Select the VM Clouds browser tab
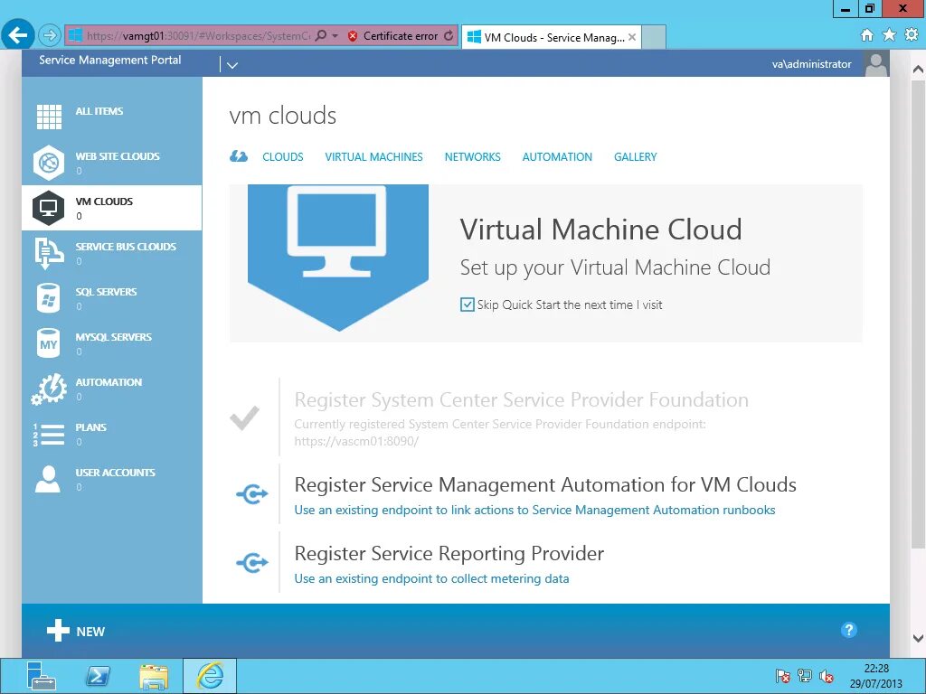The height and width of the screenshot is (694, 926). pos(551,37)
